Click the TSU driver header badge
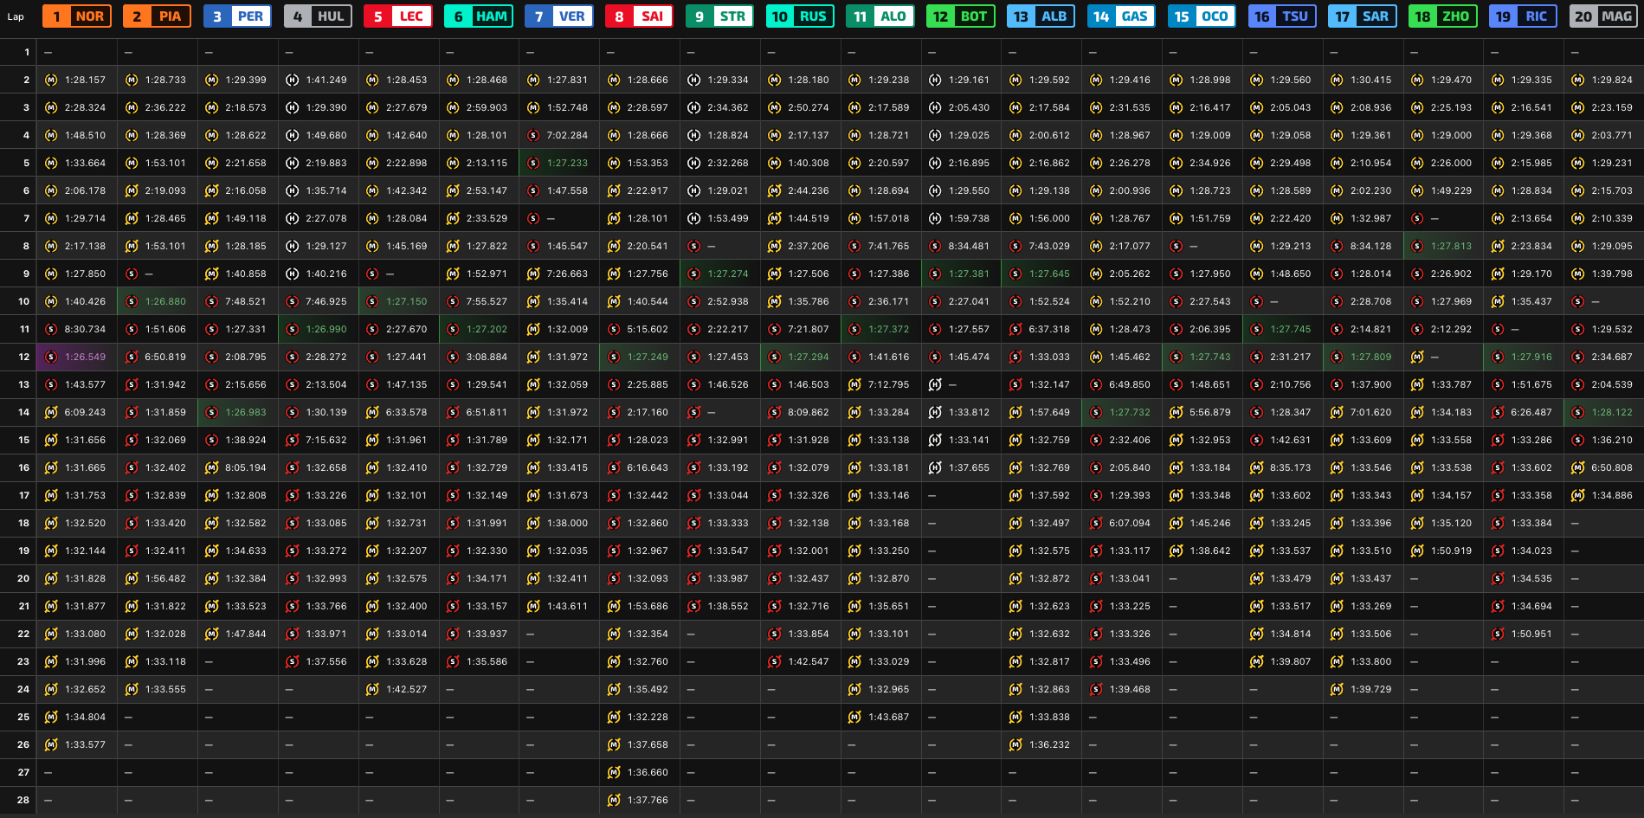The height and width of the screenshot is (818, 1644). (1282, 16)
